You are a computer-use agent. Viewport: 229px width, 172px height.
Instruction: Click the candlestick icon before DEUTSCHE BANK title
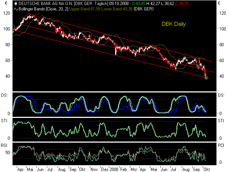pyautogui.click(x=16, y=4)
